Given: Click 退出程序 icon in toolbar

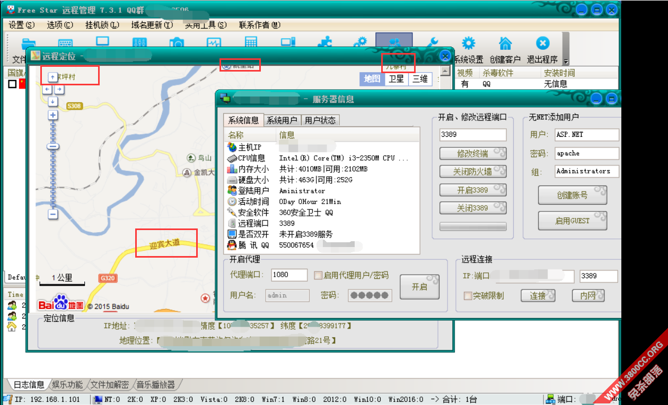Looking at the screenshot, I should coord(542,43).
